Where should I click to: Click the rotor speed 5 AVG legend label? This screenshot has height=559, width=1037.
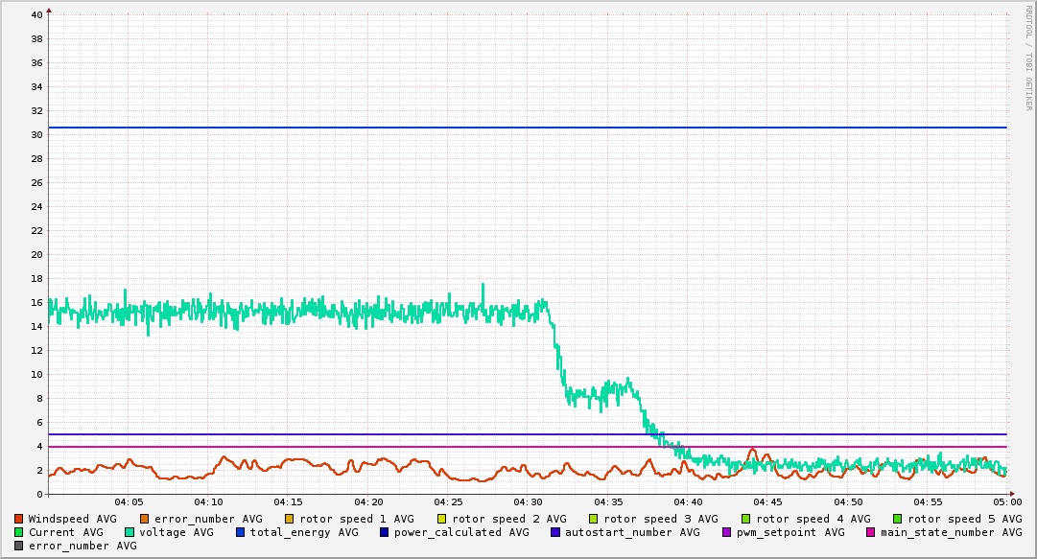pos(964,519)
